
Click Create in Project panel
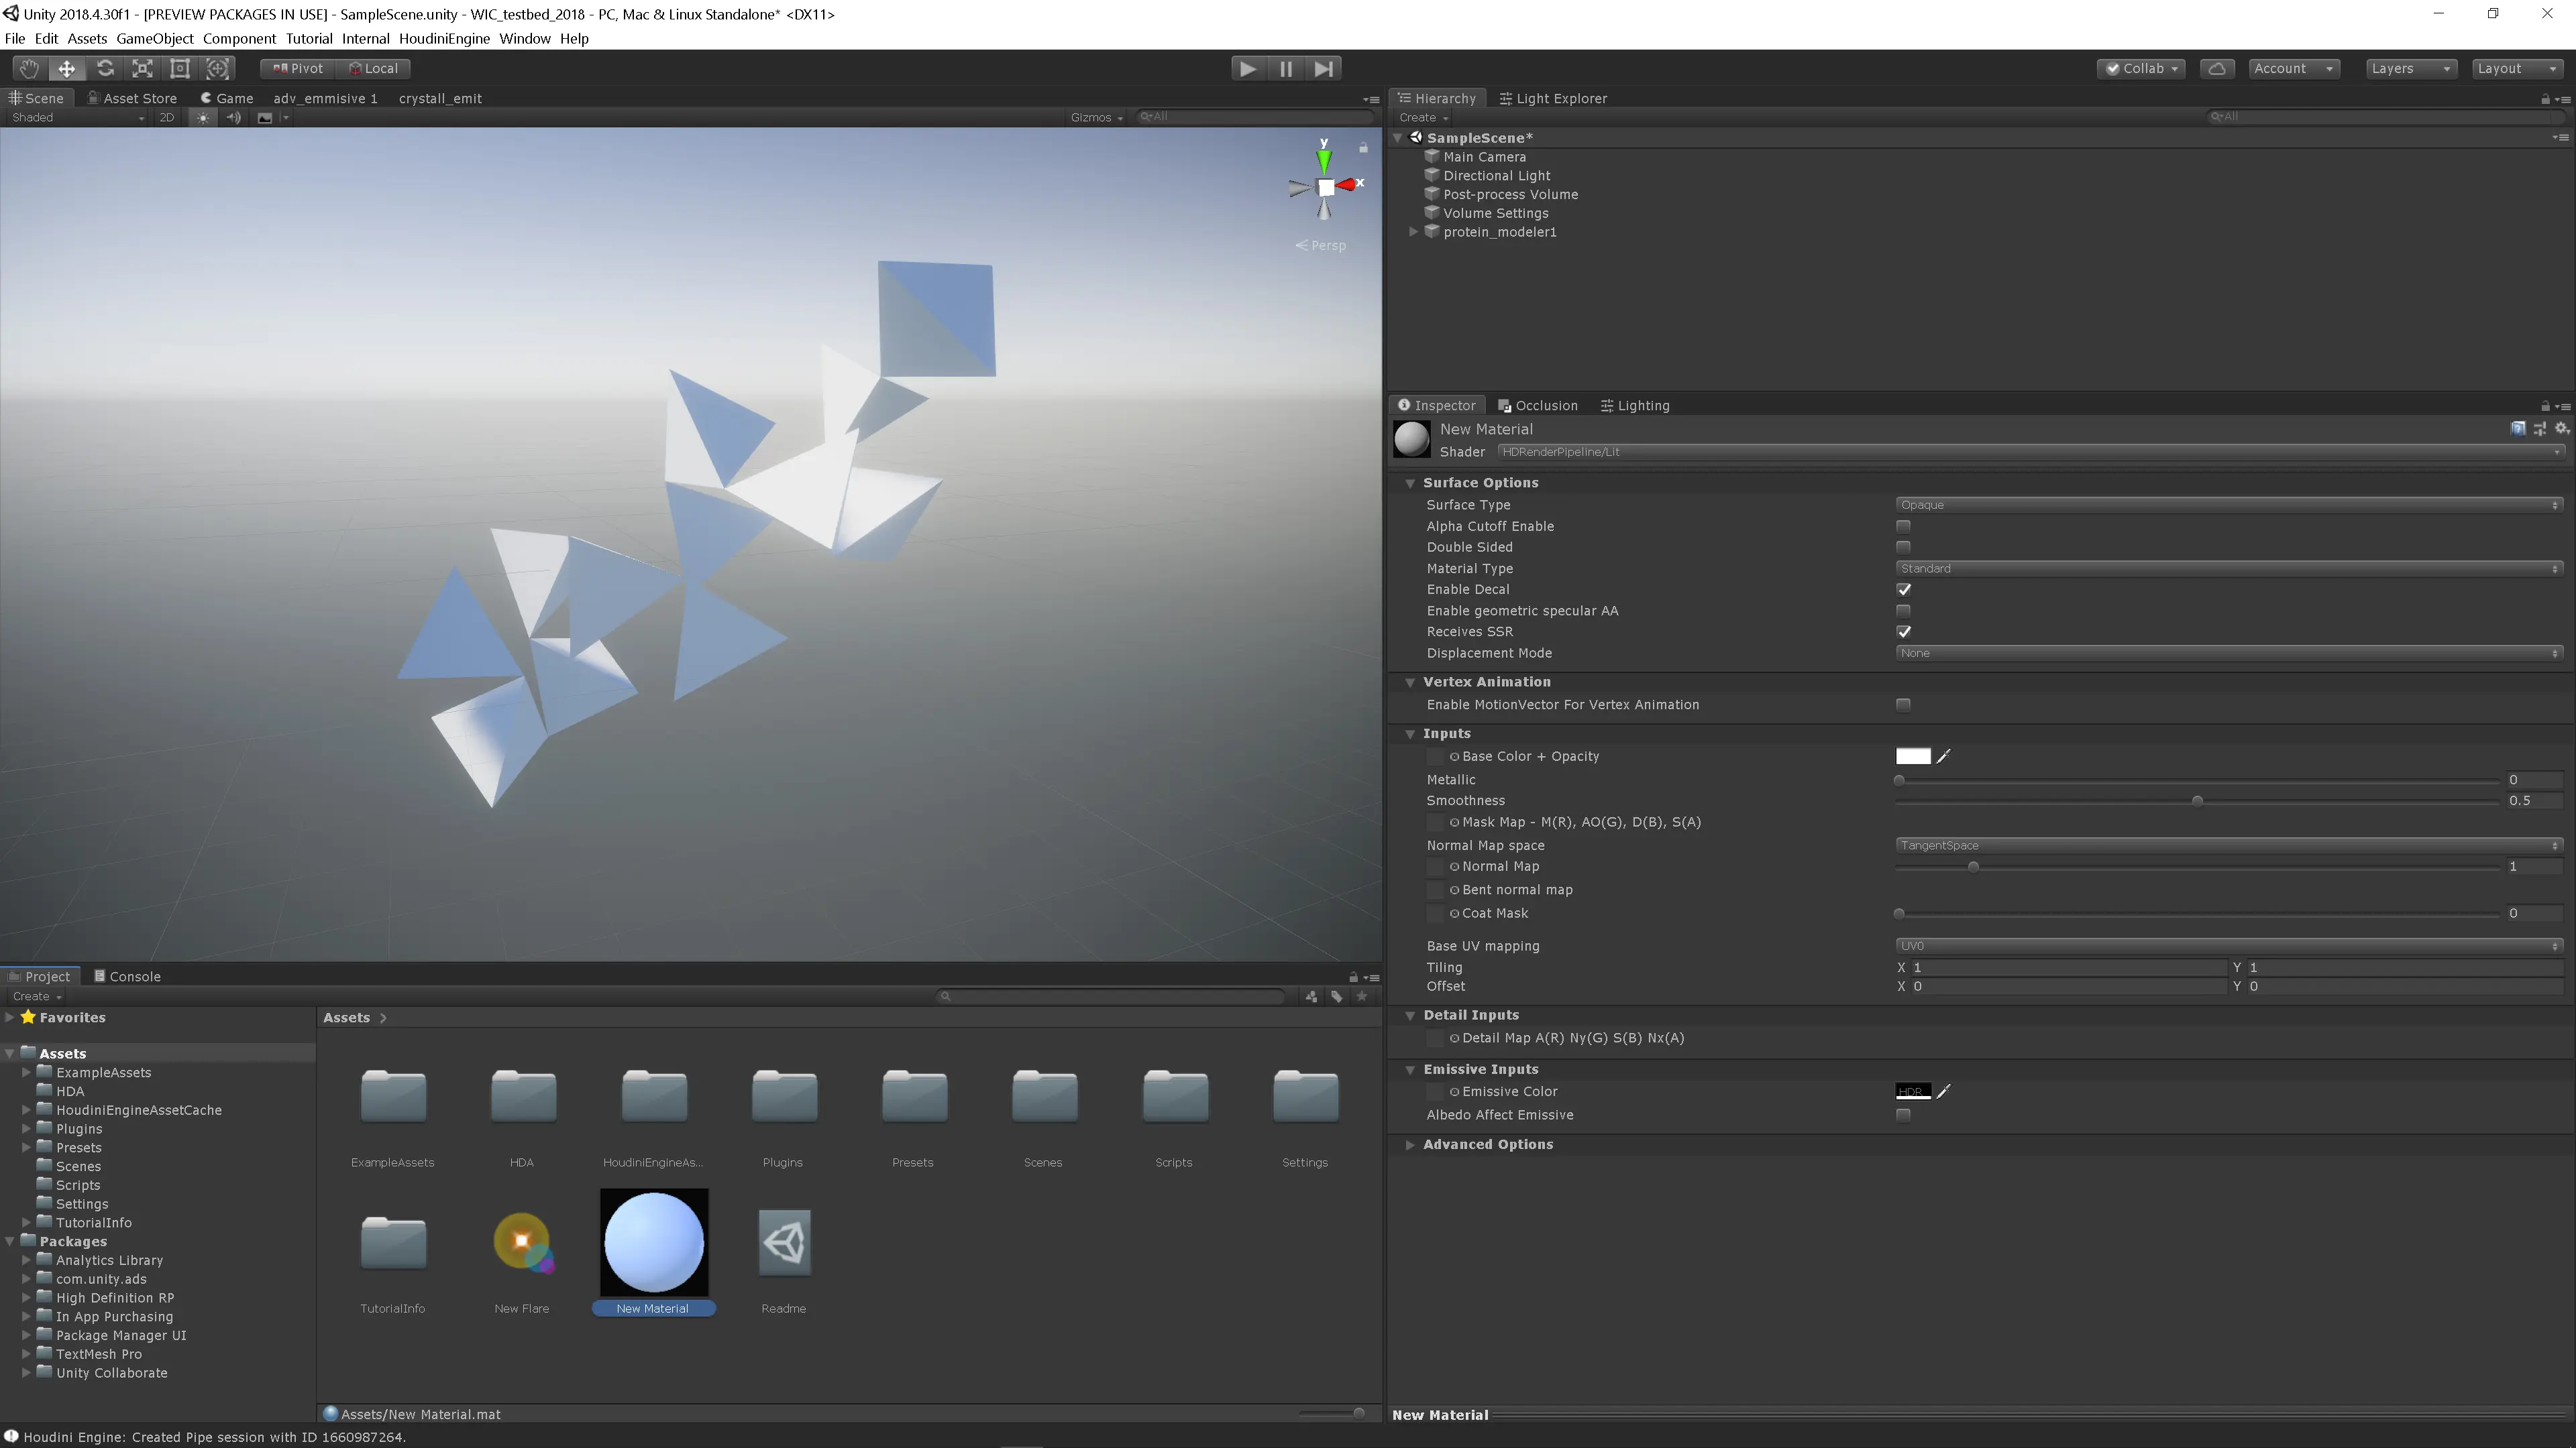[36, 996]
